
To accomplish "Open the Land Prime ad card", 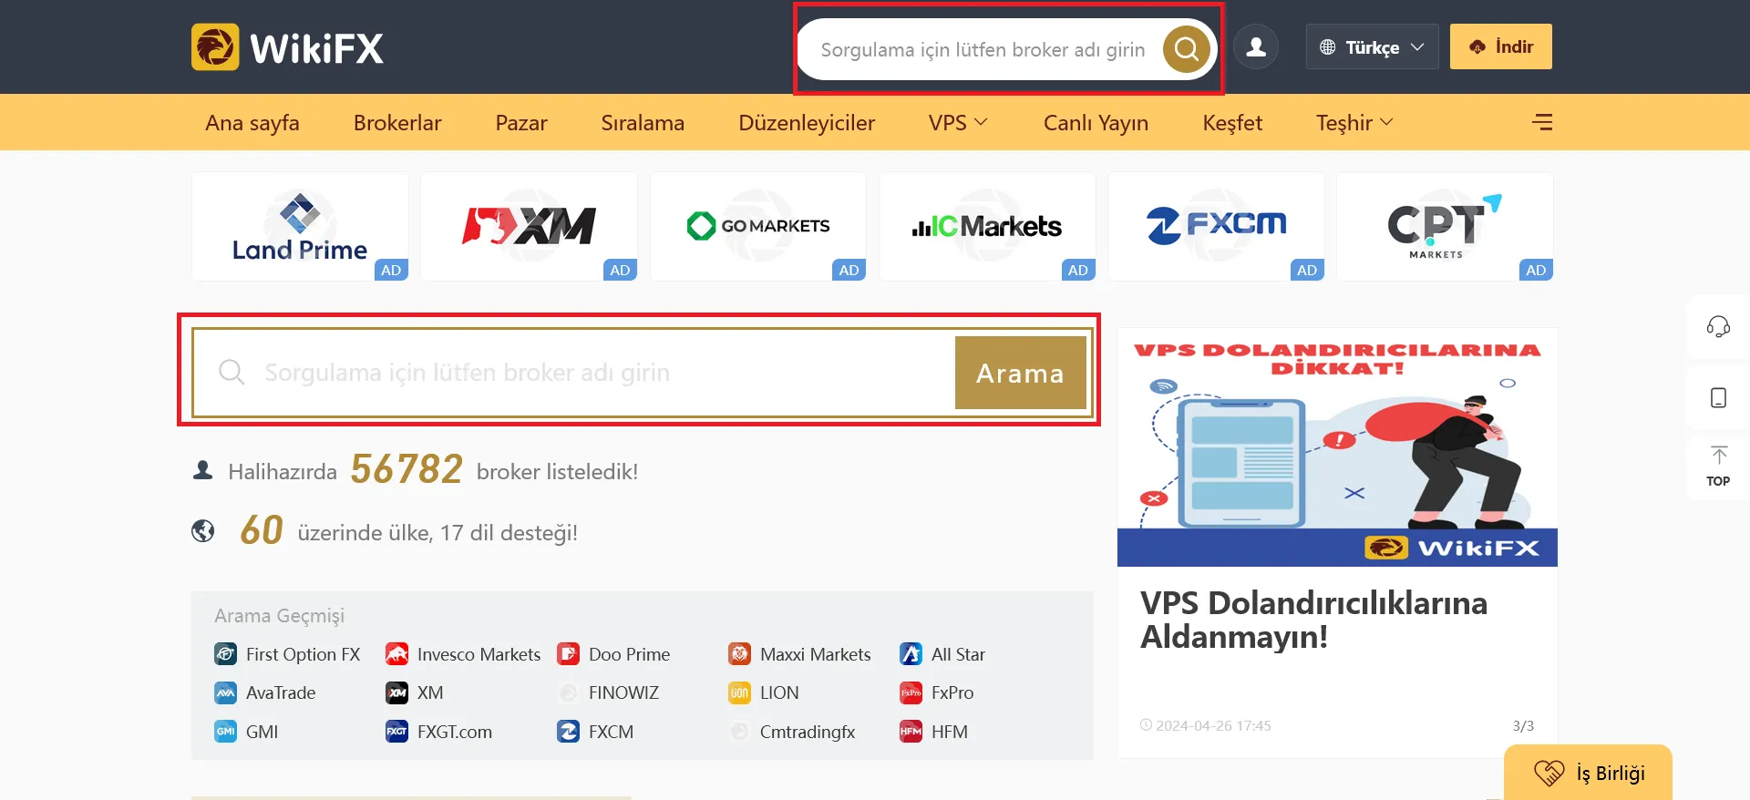I will [x=300, y=226].
